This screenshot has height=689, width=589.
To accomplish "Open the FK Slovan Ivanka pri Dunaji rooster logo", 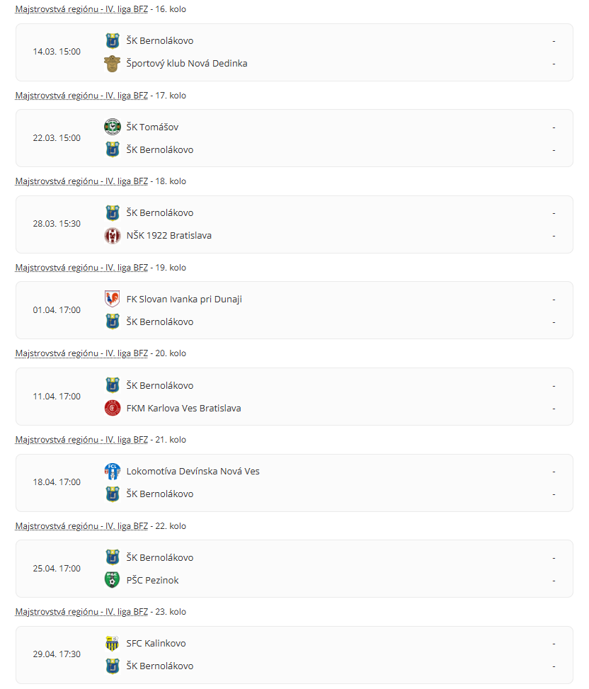I will 113,299.
